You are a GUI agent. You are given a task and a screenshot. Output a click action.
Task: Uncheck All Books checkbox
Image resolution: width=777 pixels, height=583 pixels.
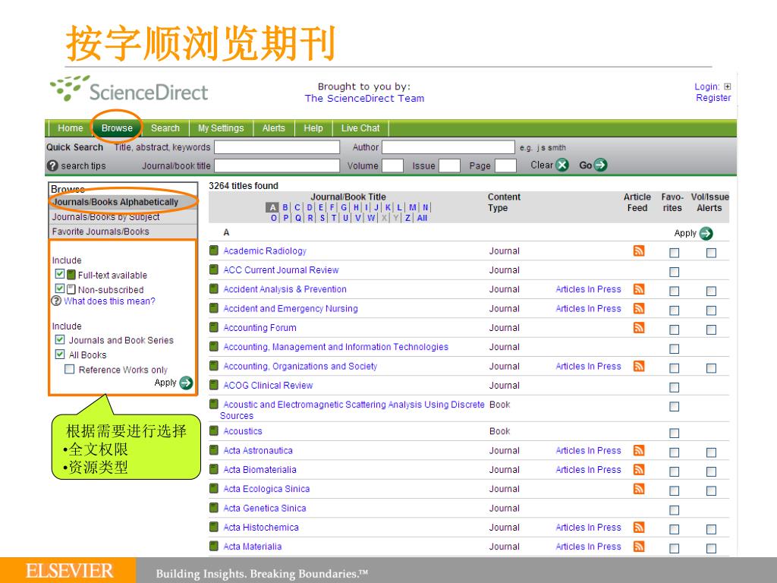[59, 354]
